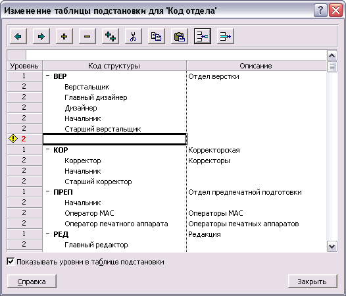Image resolution: width=346 pixels, height=296 pixels.
Task: Click the expand-all tree icon
Action: [x=226, y=36]
